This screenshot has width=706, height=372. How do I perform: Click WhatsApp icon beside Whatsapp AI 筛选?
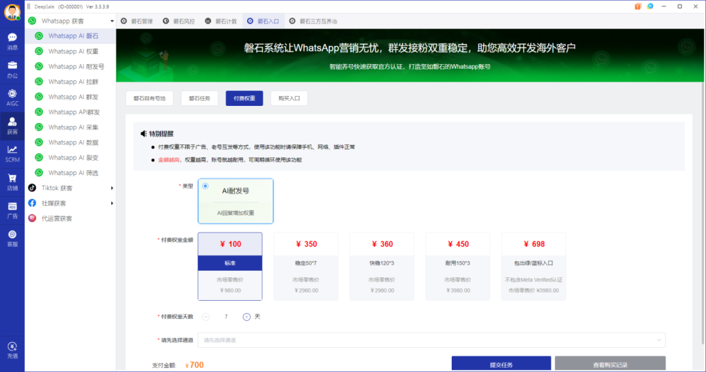click(x=39, y=173)
